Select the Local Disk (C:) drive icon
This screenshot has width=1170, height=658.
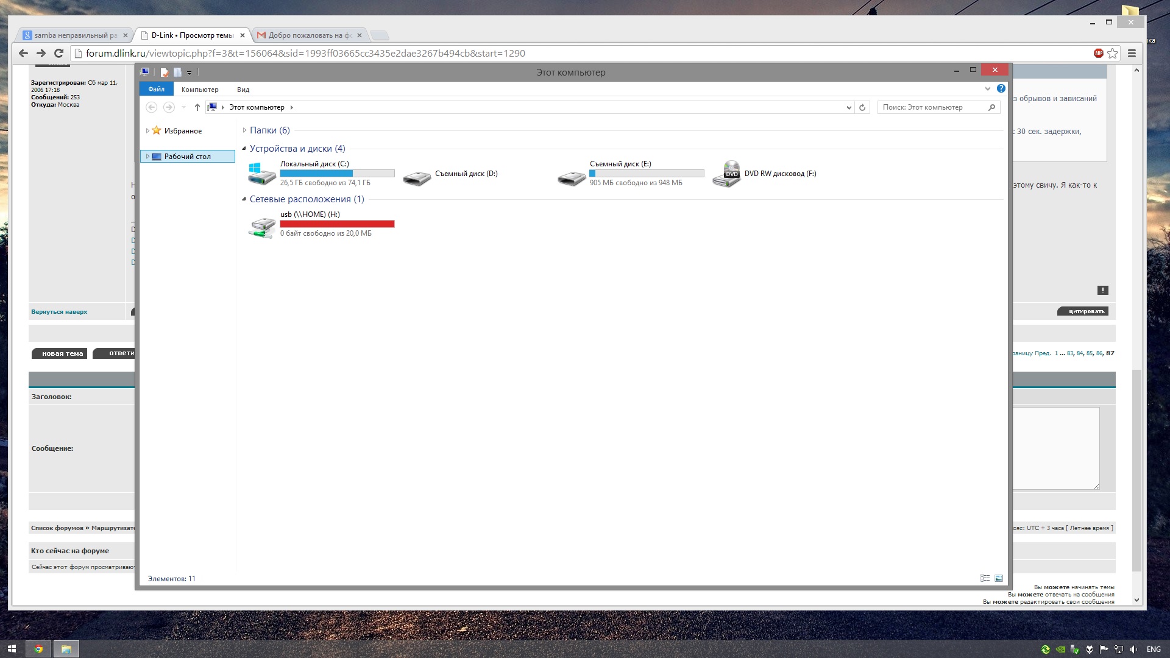point(262,174)
